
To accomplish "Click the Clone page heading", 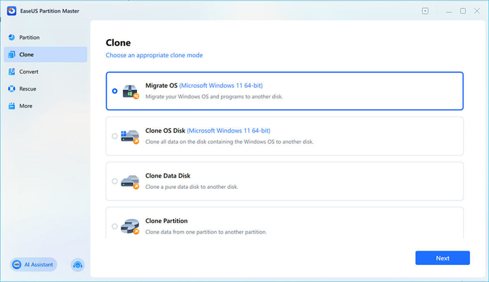I will 118,42.
